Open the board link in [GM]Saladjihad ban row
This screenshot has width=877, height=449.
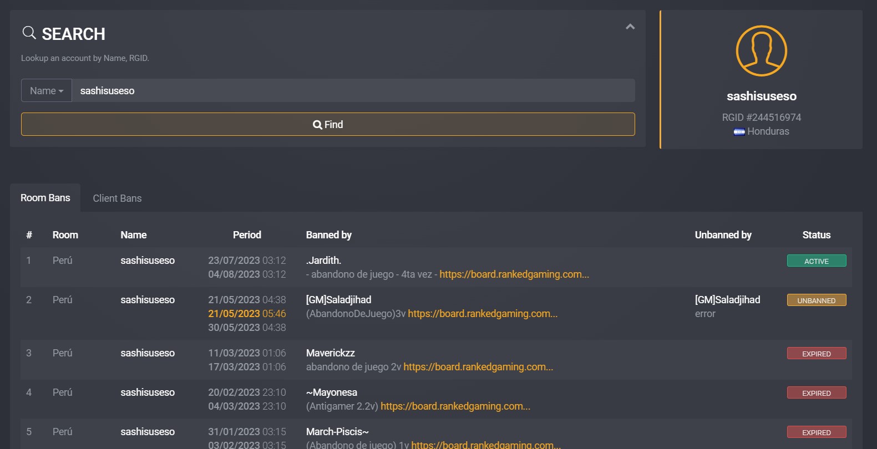[483, 314]
